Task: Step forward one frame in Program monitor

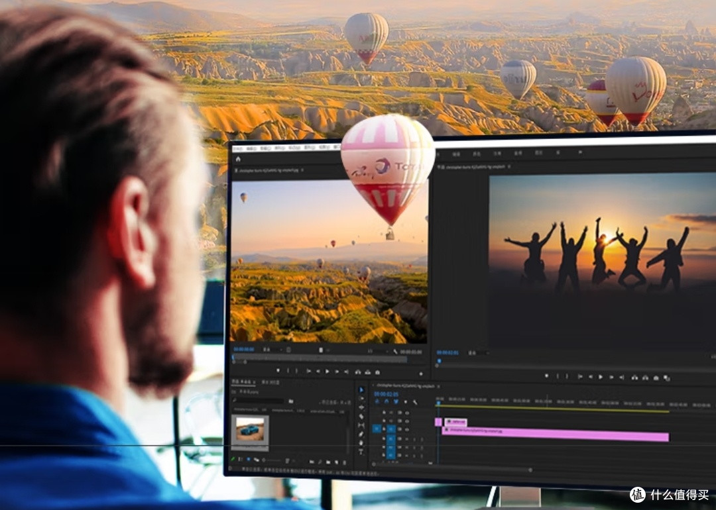Action: (611, 378)
